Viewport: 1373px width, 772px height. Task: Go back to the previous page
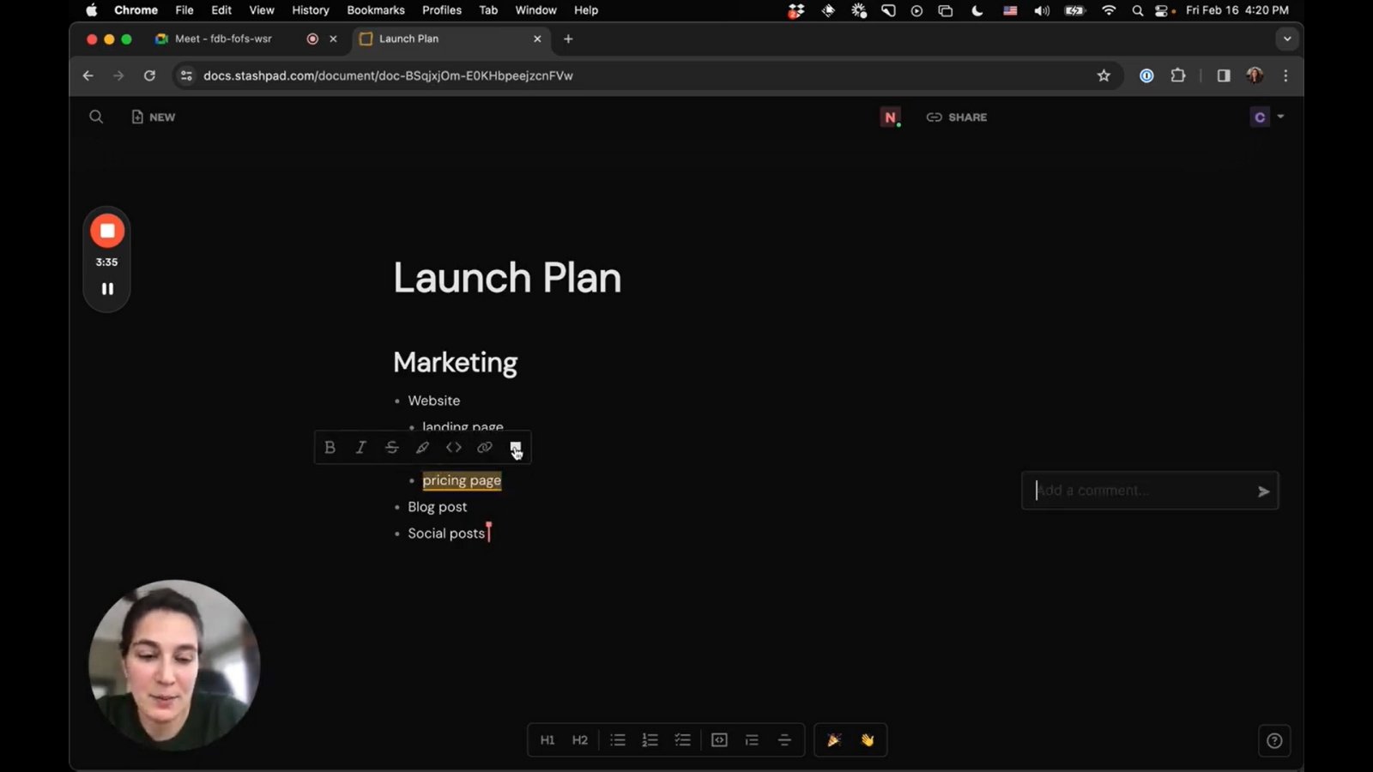(x=88, y=75)
